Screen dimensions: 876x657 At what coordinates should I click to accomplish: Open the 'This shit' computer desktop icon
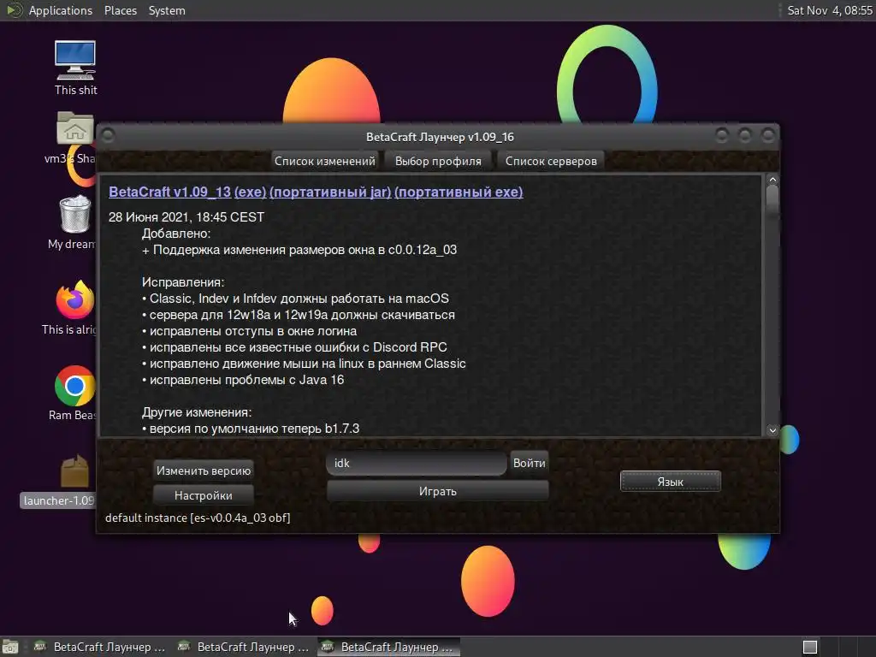(75, 61)
